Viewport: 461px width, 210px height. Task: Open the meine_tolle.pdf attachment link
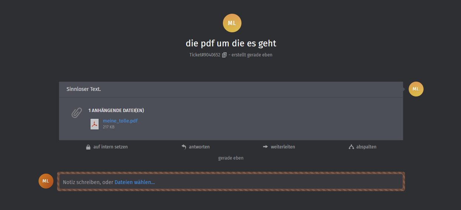[120, 121]
